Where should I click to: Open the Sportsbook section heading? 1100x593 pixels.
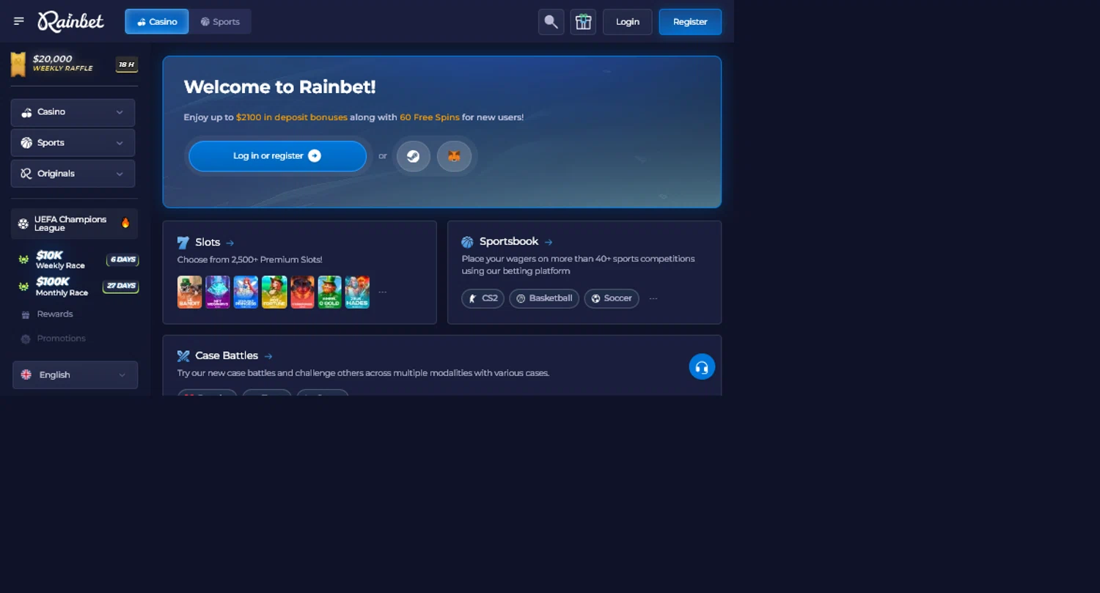[x=509, y=241]
